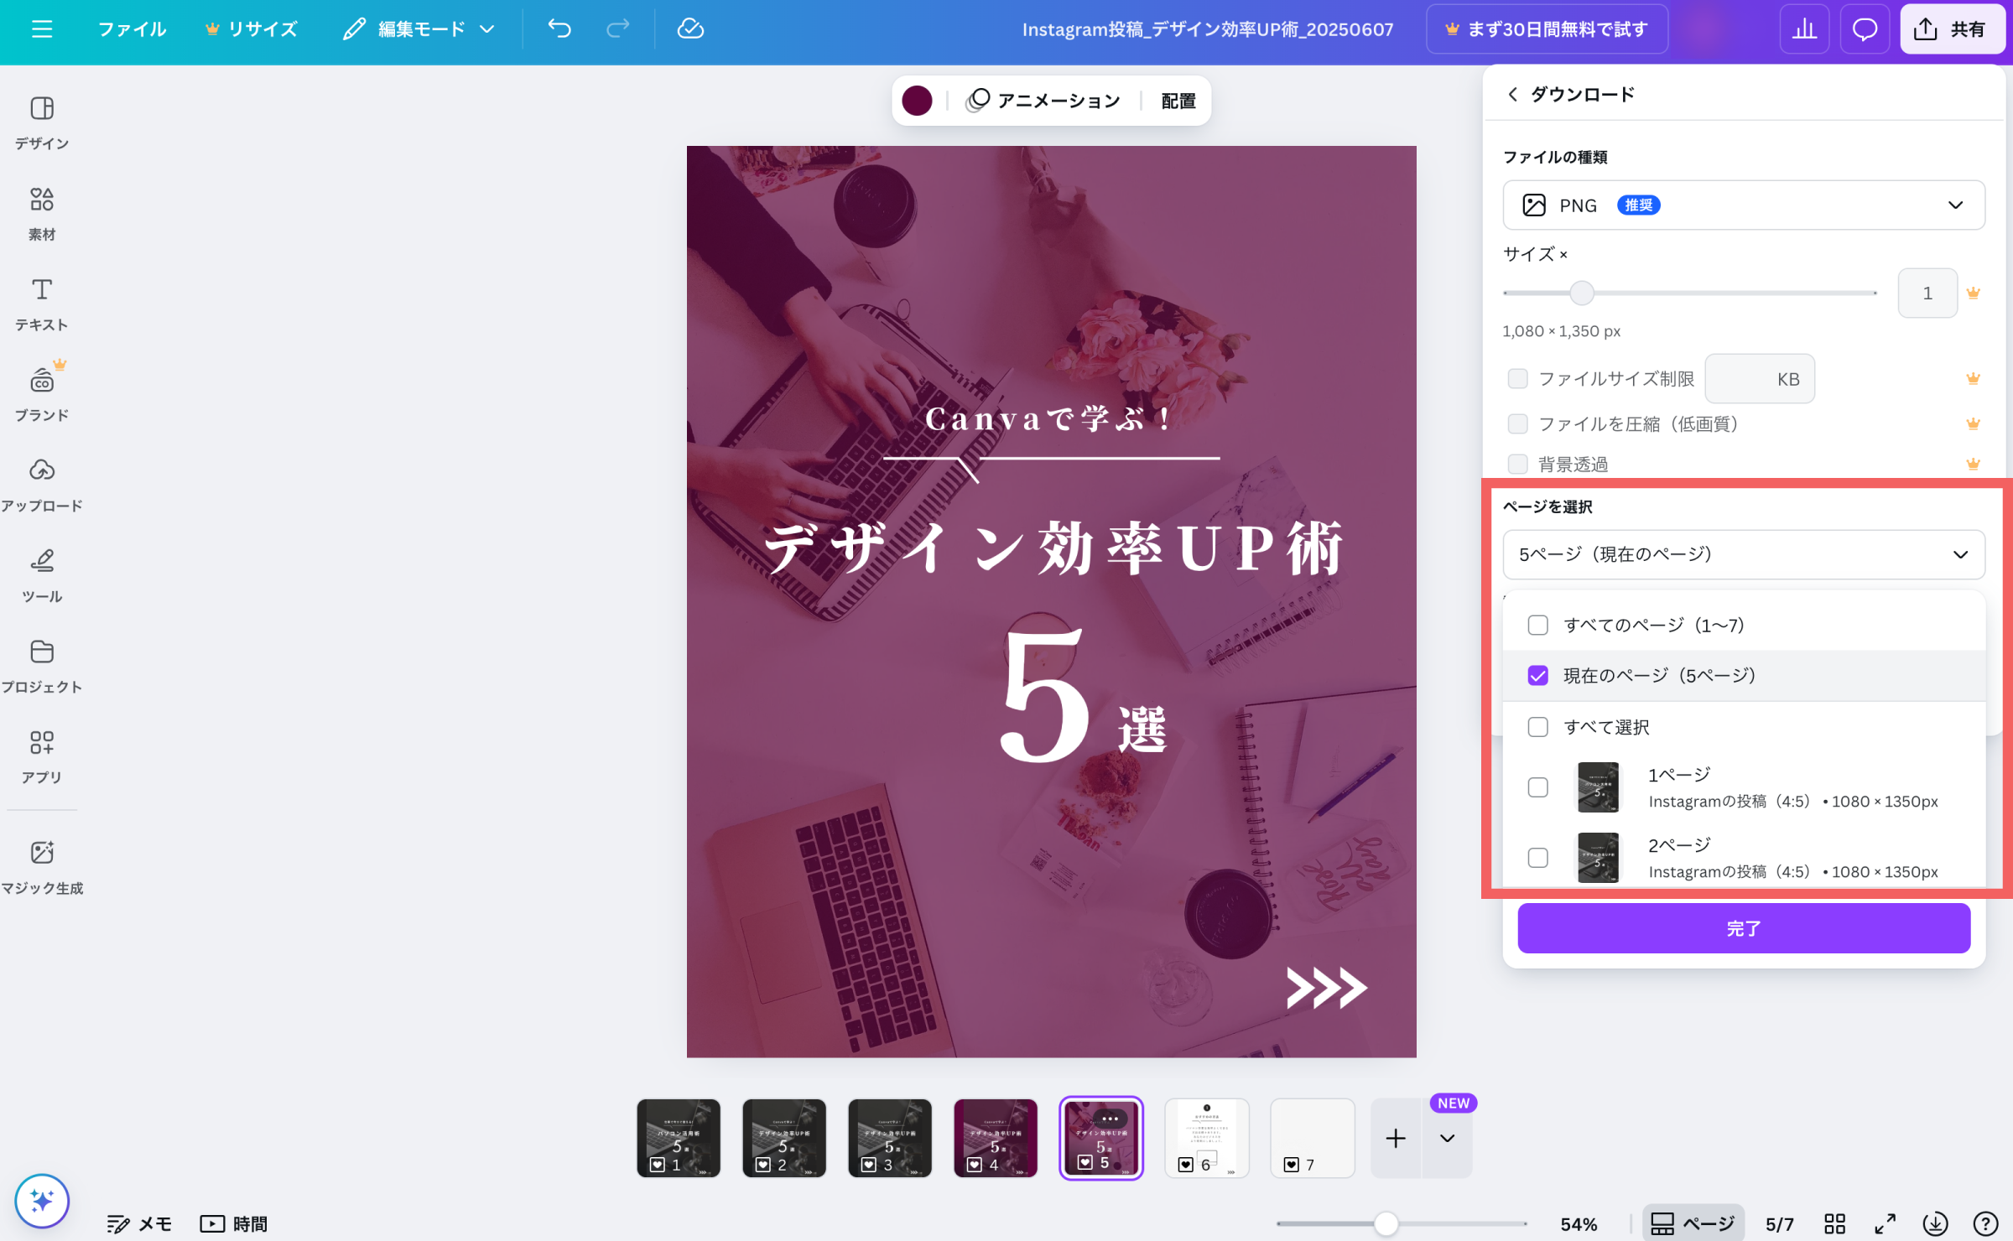
Task: Toggle the ページ thumbnails view
Action: (1693, 1223)
